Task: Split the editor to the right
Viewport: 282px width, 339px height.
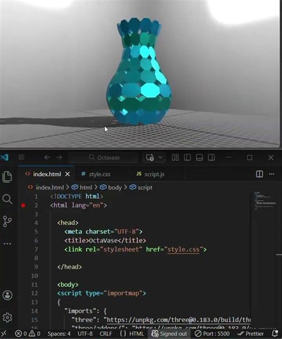Action: [259, 174]
